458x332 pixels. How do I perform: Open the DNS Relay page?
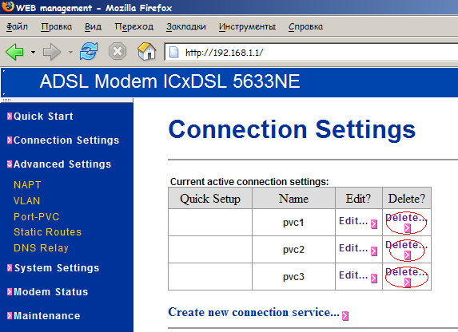(41, 248)
